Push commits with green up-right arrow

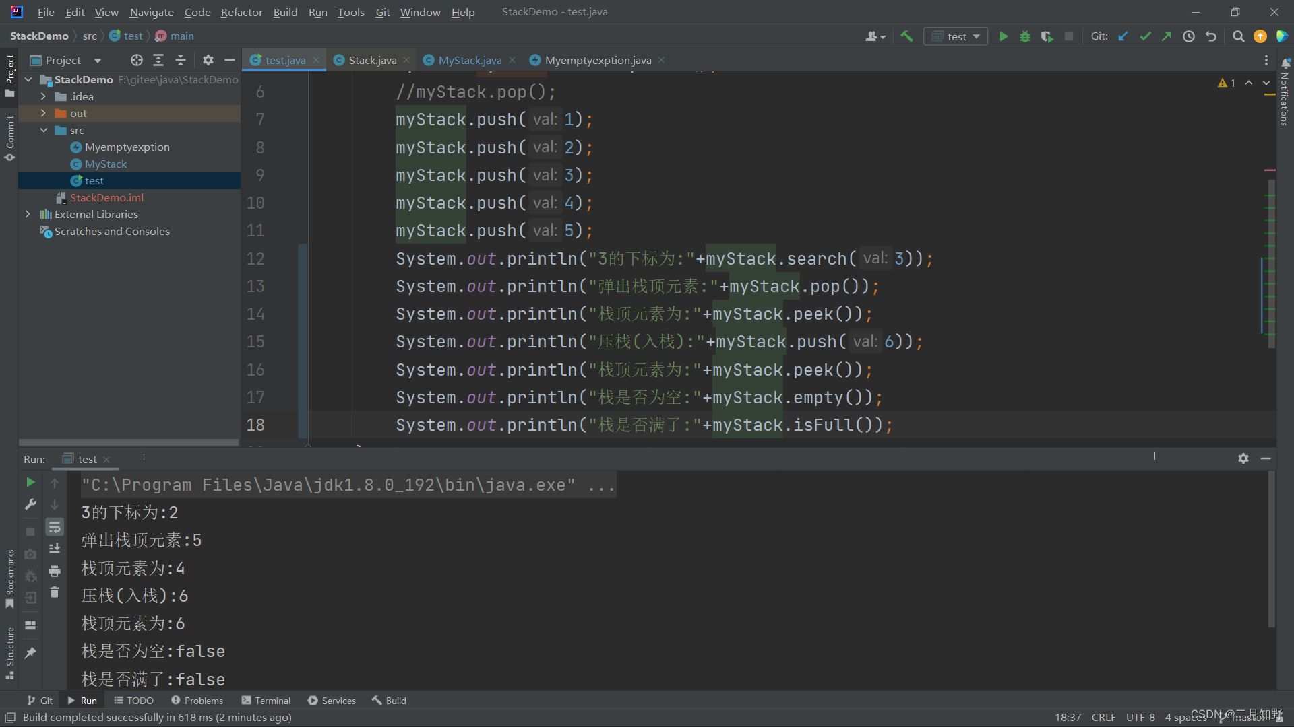[x=1167, y=36]
